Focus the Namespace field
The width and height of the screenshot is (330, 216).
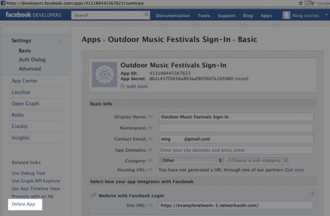pyautogui.click(x=236, y=128)
